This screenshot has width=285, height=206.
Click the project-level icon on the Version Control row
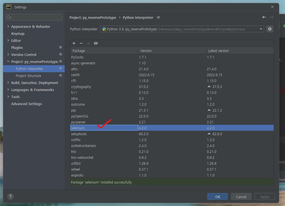coord(60,54)
